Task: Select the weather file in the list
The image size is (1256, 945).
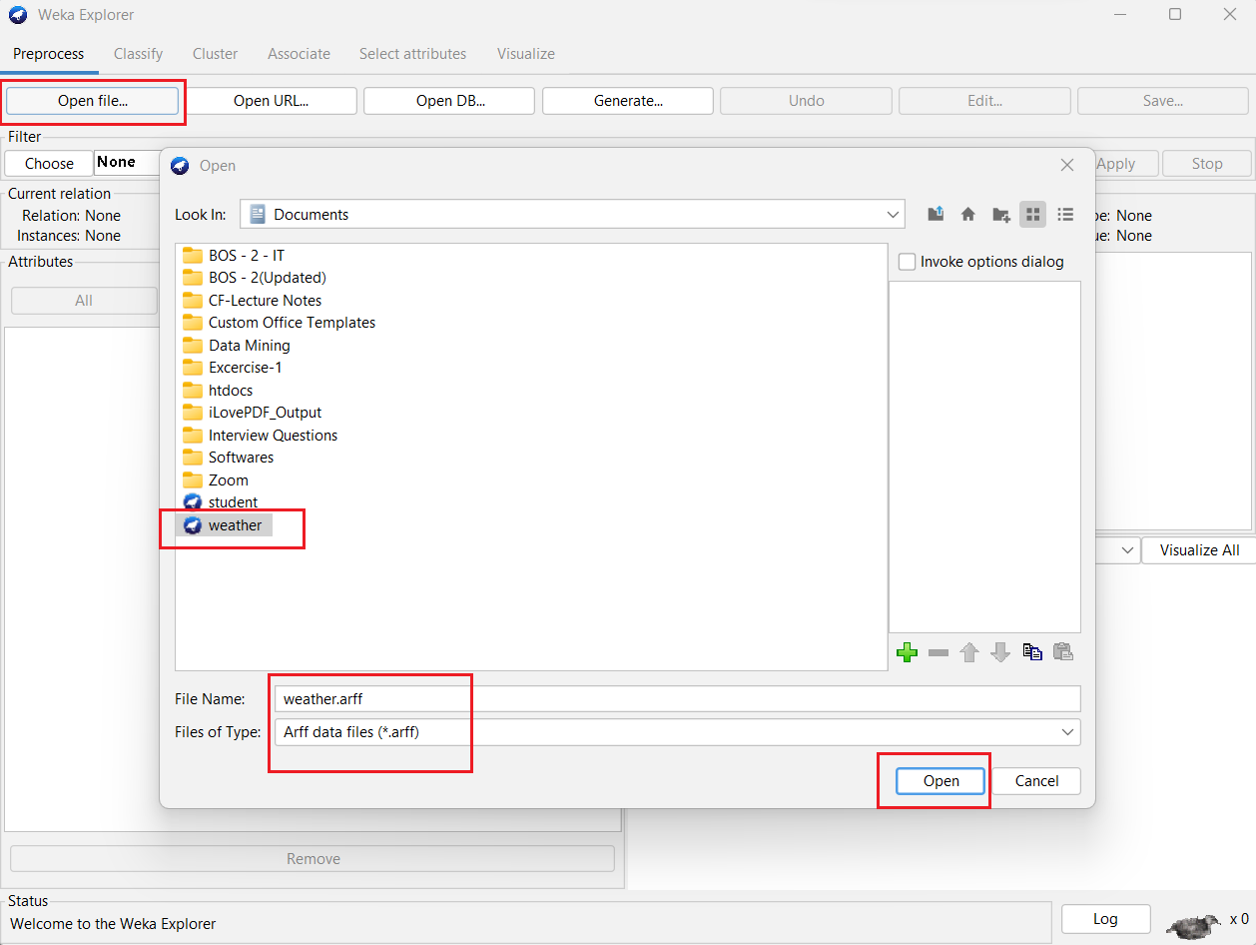Action: pos(224,525)
